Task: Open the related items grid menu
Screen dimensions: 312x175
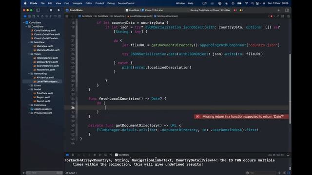Action: (67, 16)
